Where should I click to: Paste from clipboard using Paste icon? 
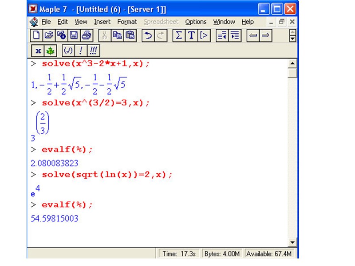130,35
